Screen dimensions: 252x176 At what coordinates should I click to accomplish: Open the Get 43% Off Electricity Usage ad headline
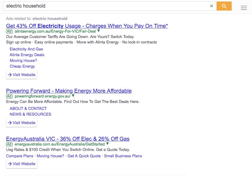pos(87,26)
